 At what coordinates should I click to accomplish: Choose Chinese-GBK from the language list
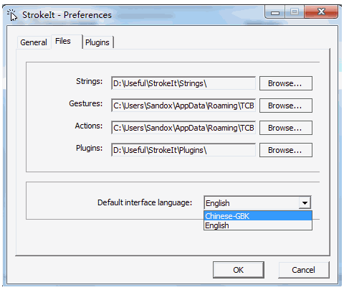[258, 216]
